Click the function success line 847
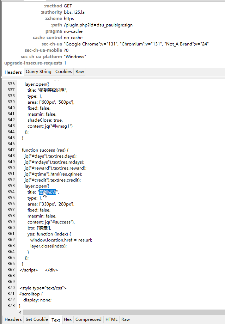Viewport: 225px width, 324px height. click(45, 150)
